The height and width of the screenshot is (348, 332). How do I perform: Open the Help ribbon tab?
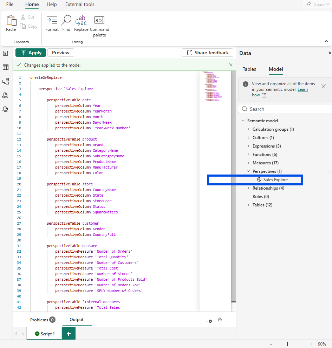click(52, 4)
